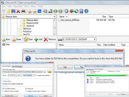Image resolution: width=129 pixels, height=97 pixels.
Task: Expand the Stardock folder in tree
Action: click(21, 26)
